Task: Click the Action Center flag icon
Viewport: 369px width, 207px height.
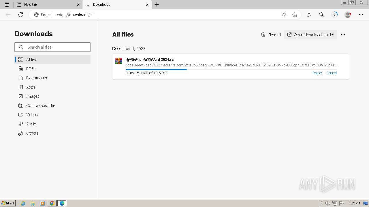Action: click(342, 203)
